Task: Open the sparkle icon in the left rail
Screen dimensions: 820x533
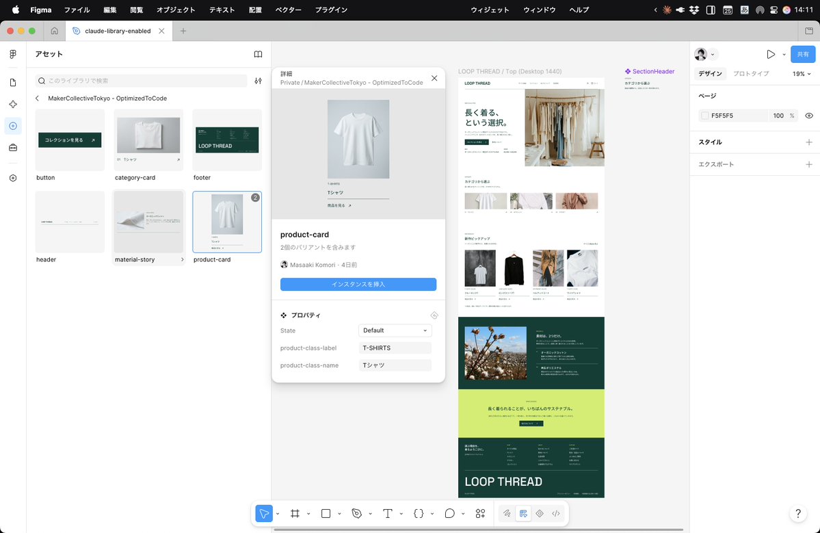Action: 13,104
